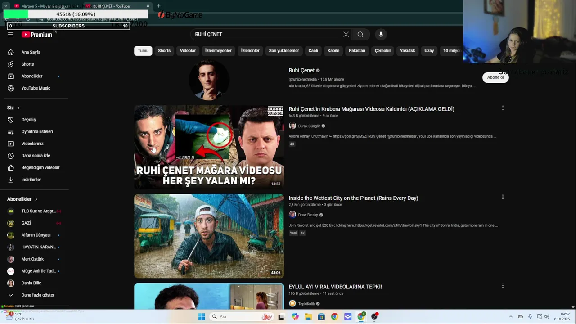Select the Videolar filter chip
The image size is (576, 324).
pyautogui.click(x=188, y=51)
